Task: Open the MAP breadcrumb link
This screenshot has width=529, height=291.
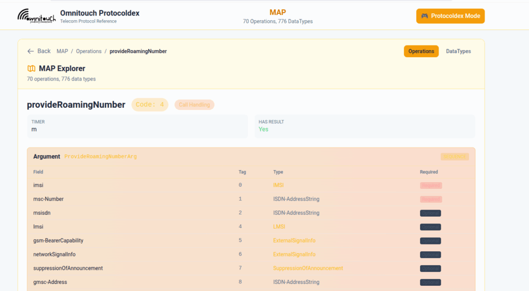Action: click(62, 51)
